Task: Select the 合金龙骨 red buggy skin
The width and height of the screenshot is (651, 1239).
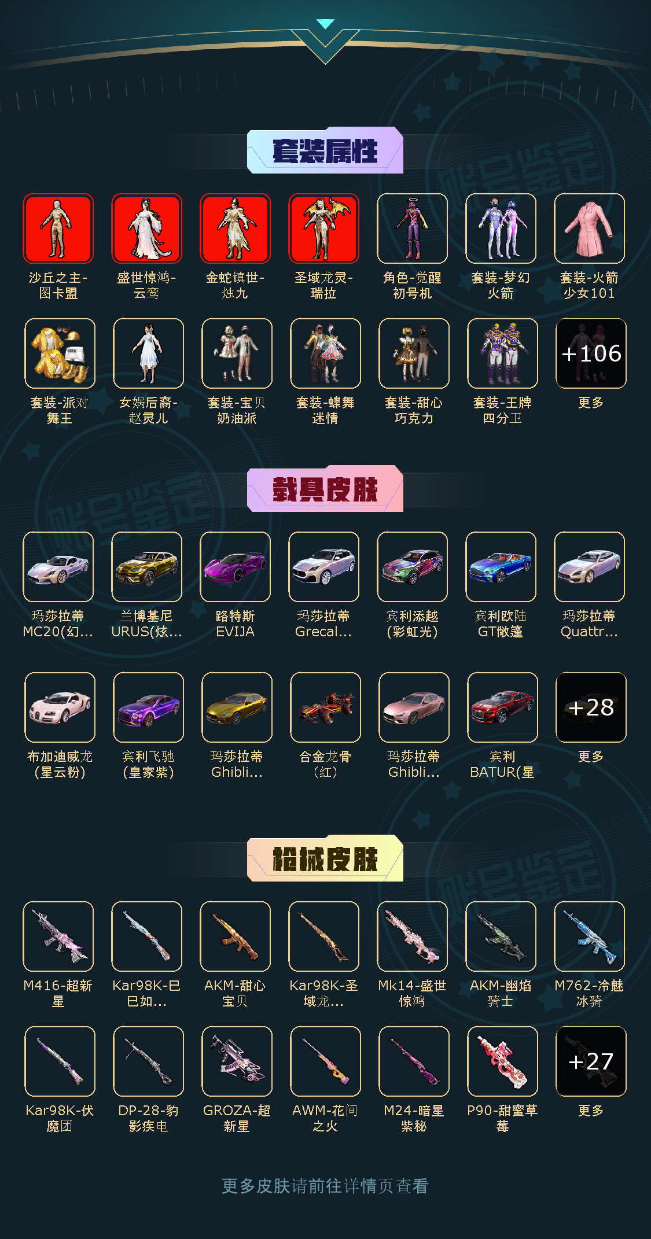Action: click(325, 707)
